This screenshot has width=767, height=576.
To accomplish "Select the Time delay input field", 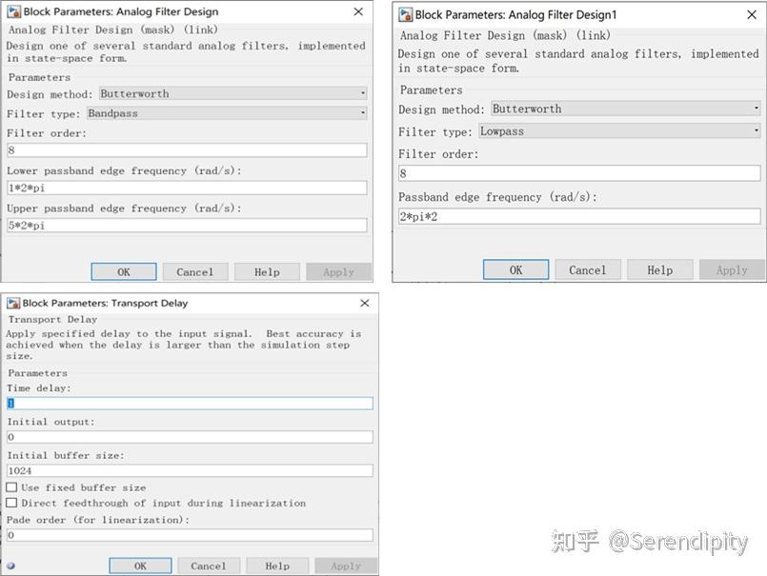I will [187, 402].
